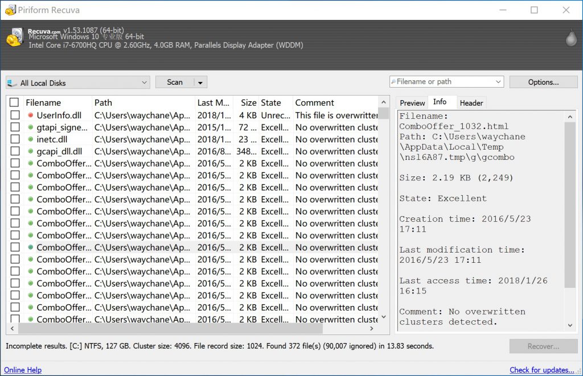Click the local disks drive icon
The height and width of the screenshot is (376, 583).
pos(13,83)
